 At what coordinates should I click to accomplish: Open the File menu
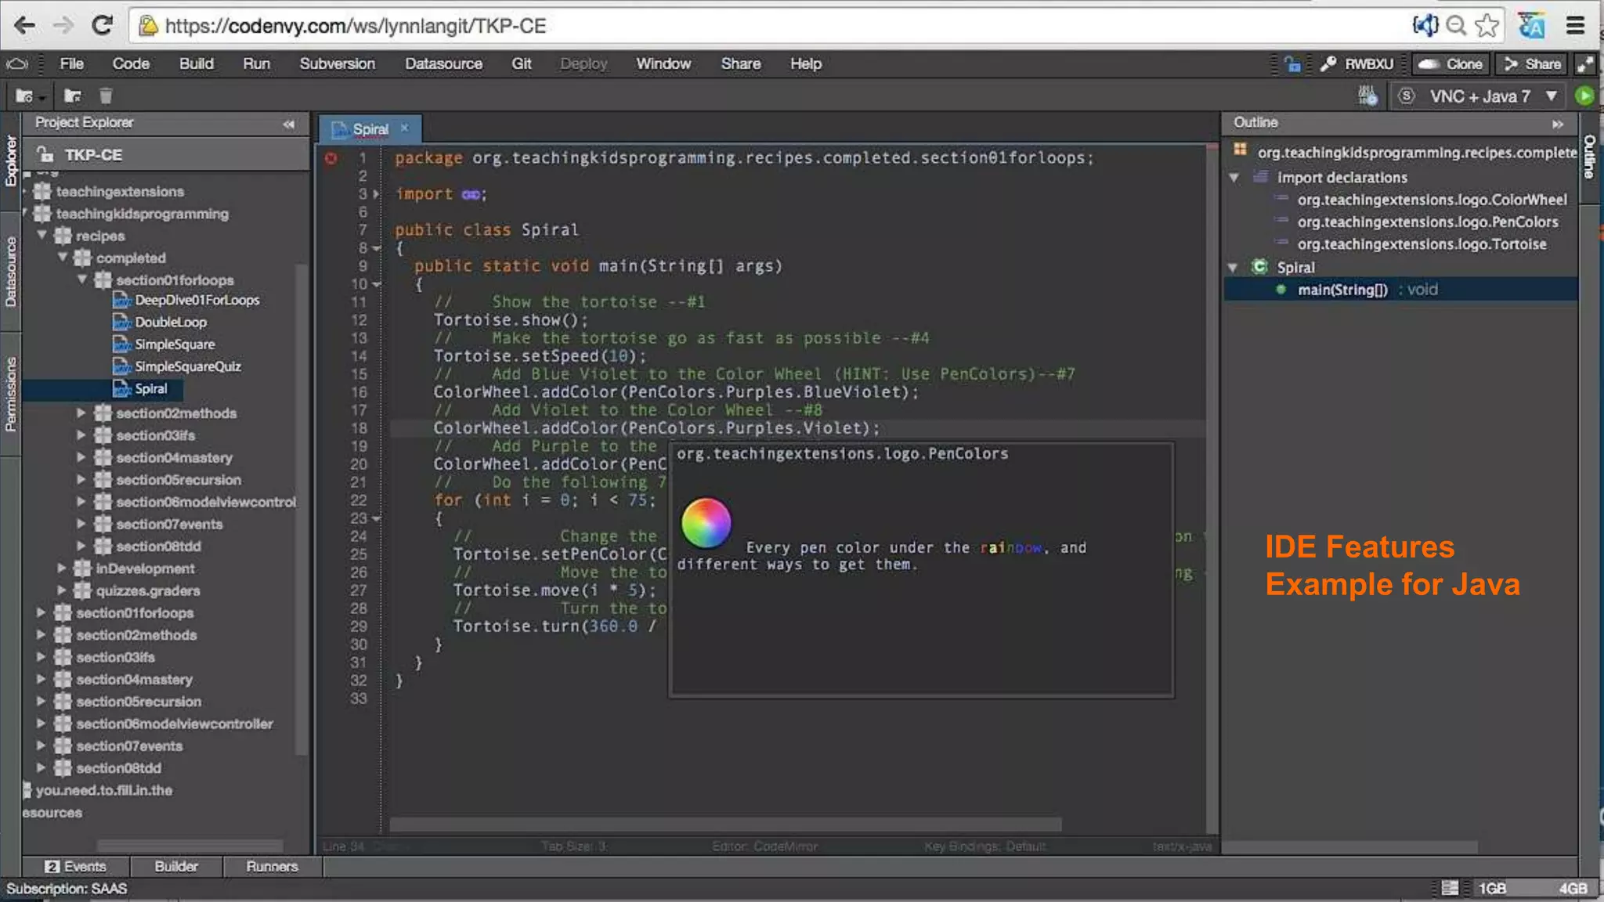[71, 64]
